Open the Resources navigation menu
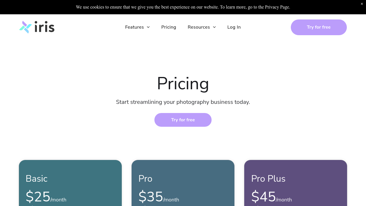The width and height of the screenshot is (366, 206). 199,27
